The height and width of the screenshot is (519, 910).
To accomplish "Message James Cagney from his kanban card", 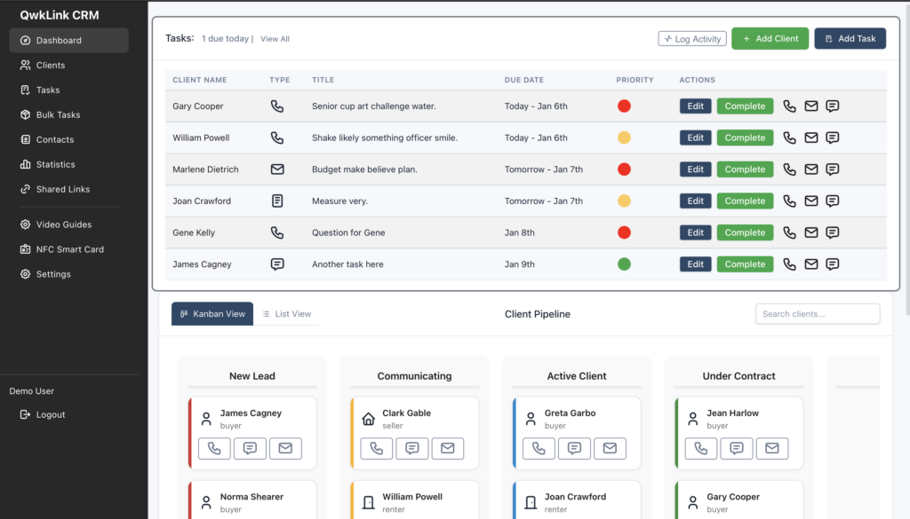I will (x=250, y=448).
